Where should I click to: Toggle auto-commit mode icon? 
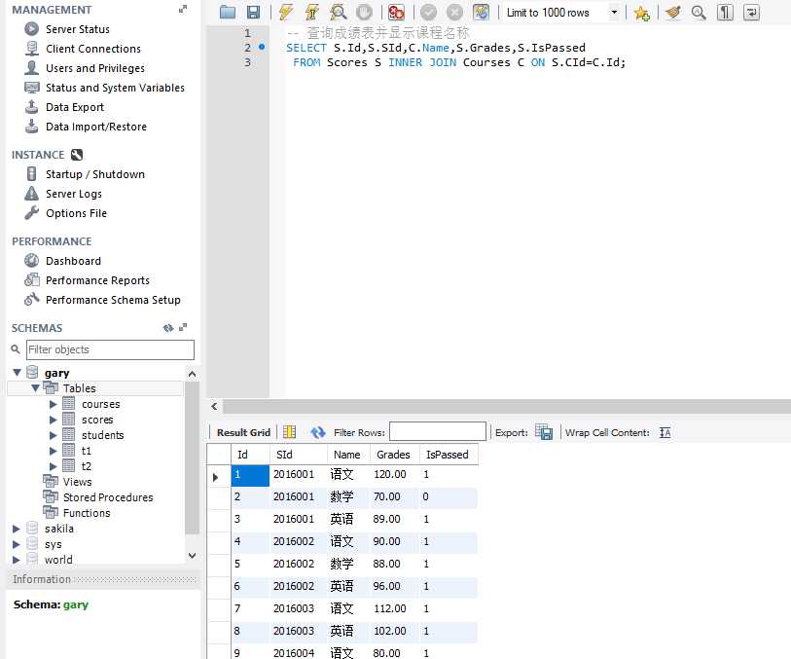481,12
